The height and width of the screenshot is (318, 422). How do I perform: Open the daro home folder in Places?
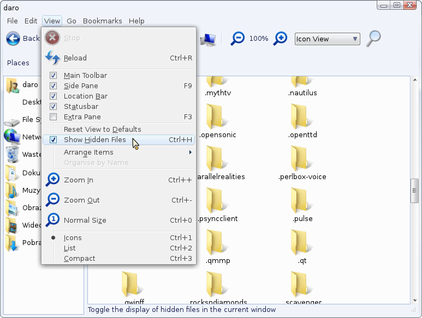click(x=13, y=85)
